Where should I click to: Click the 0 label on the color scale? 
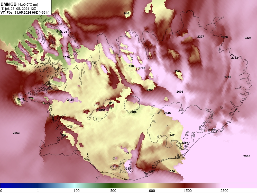pos(1,191)
